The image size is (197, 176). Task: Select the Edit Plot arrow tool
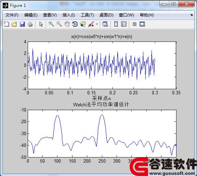(41, 24)
